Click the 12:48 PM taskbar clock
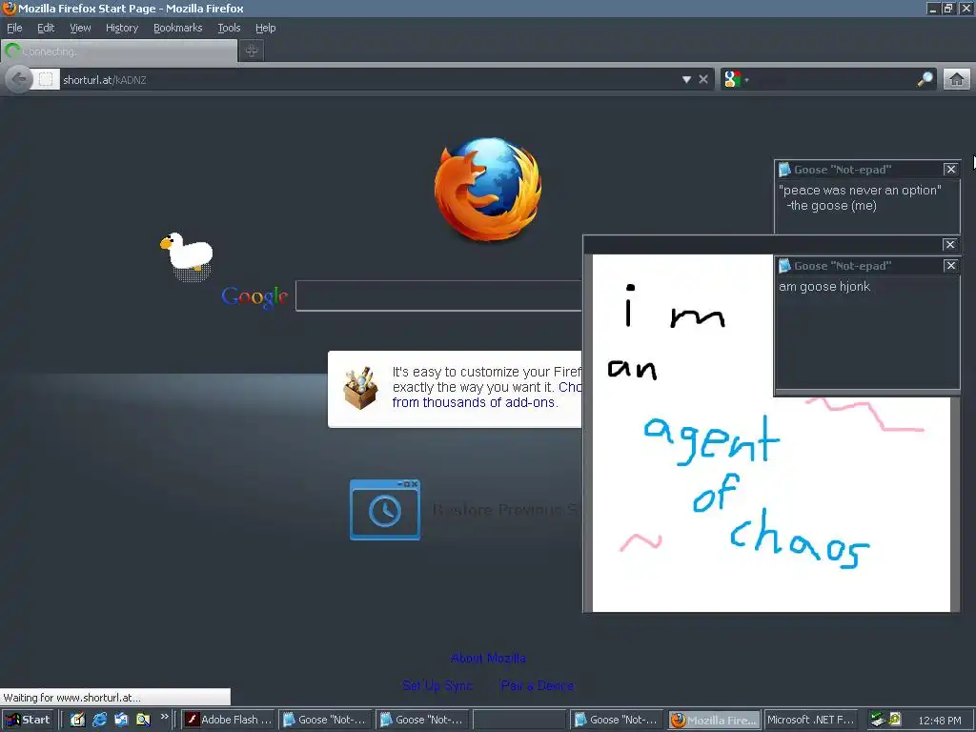The image size is (976, 732). [x=939, y=721]
